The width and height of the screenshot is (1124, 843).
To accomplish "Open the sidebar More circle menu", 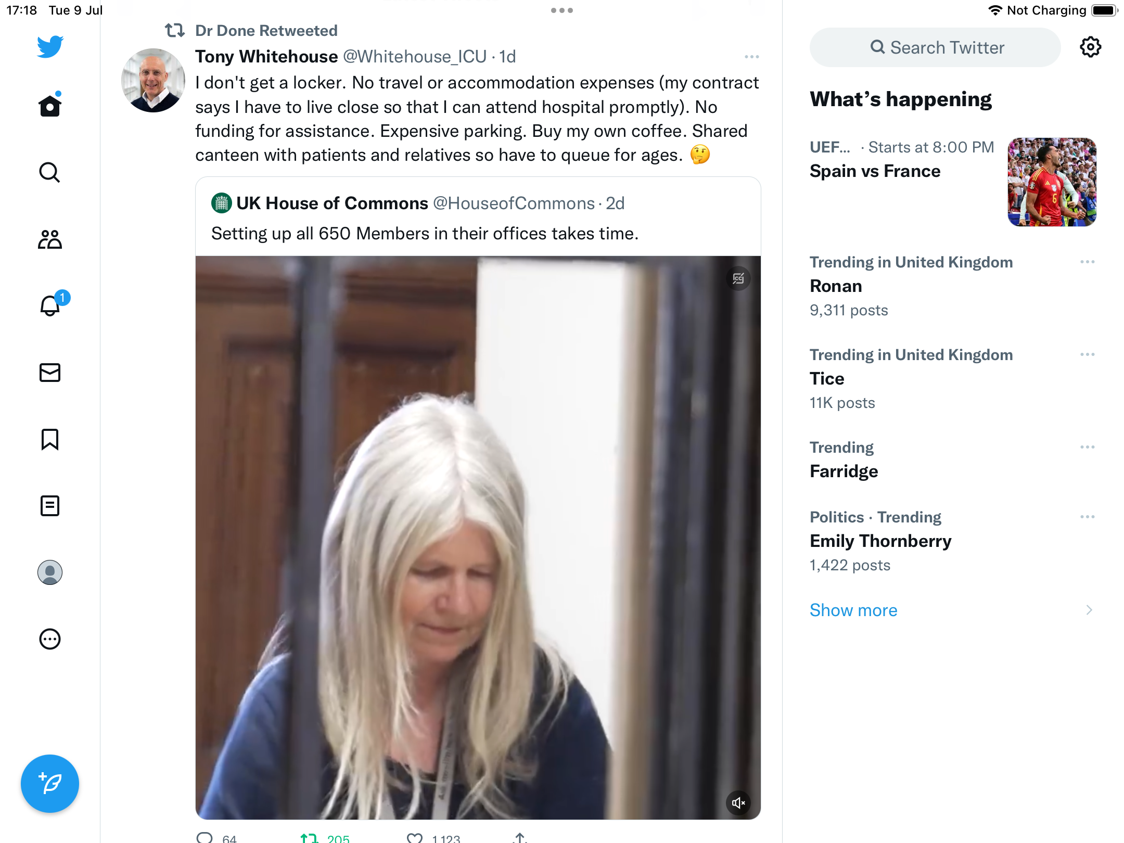I will coord(50,639).
